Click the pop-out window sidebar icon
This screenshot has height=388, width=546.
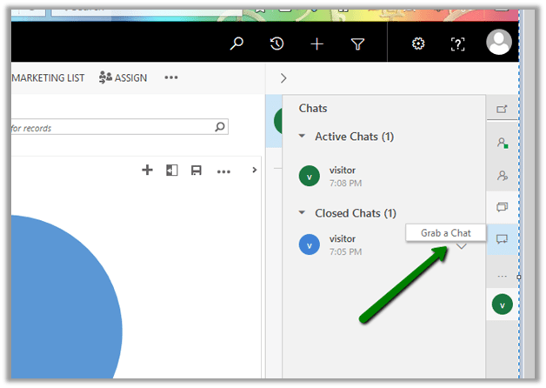point(502,109)
